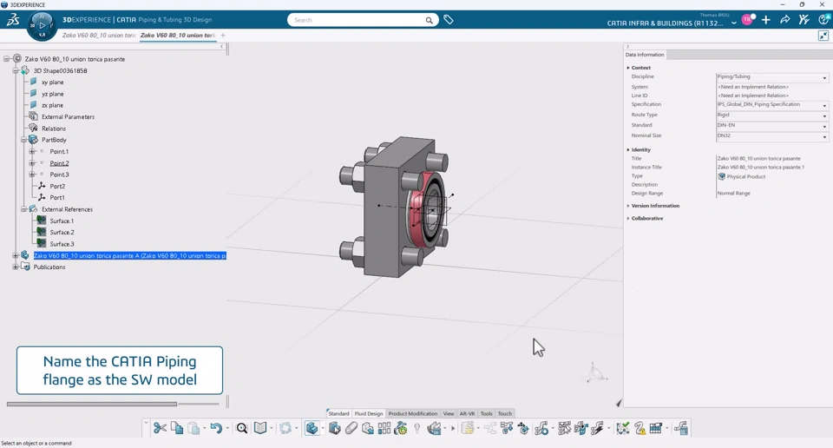Open the Nominal Size DN32 dropdown
This screenshot has width=833, height=448.
coord(772,136)
